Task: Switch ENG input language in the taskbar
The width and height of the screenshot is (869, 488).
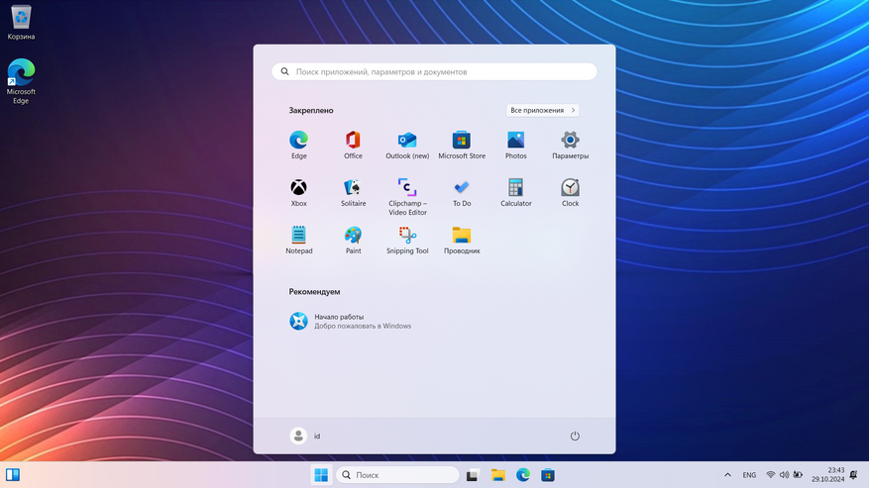Action: (749, 475)
